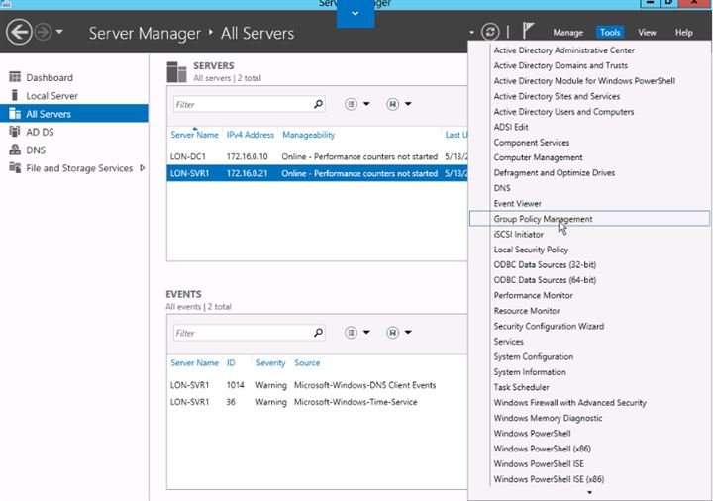Click the DNS role icon in sidebar
Image resolution: width=713 pixels, height=501 pixels.
(14, 150)
